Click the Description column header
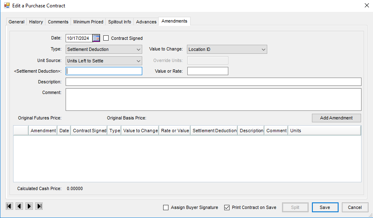Image resolution: width=373 pixels, height=218 pixels. (x=251, y=131)
